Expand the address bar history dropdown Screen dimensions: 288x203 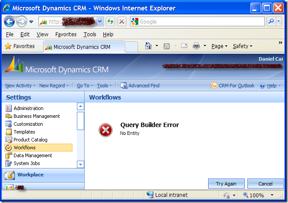100,22
